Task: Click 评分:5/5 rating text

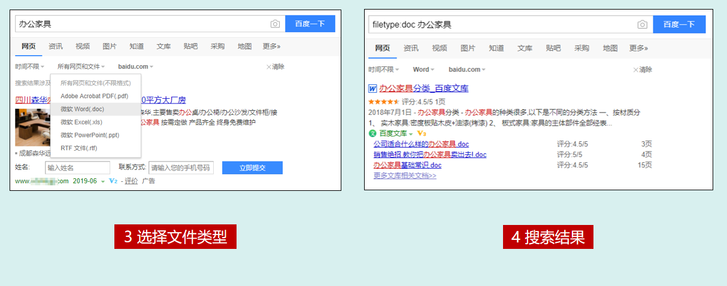Action: tap(570, 155)
